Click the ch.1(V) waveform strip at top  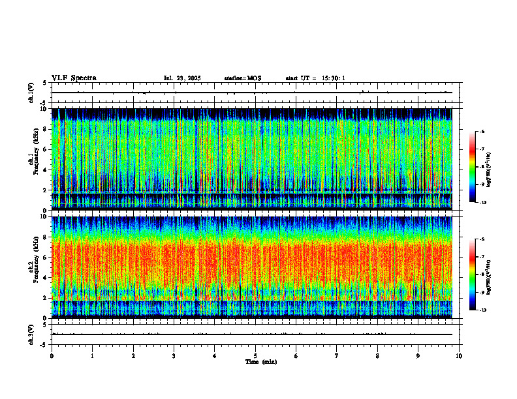[255, 93]
